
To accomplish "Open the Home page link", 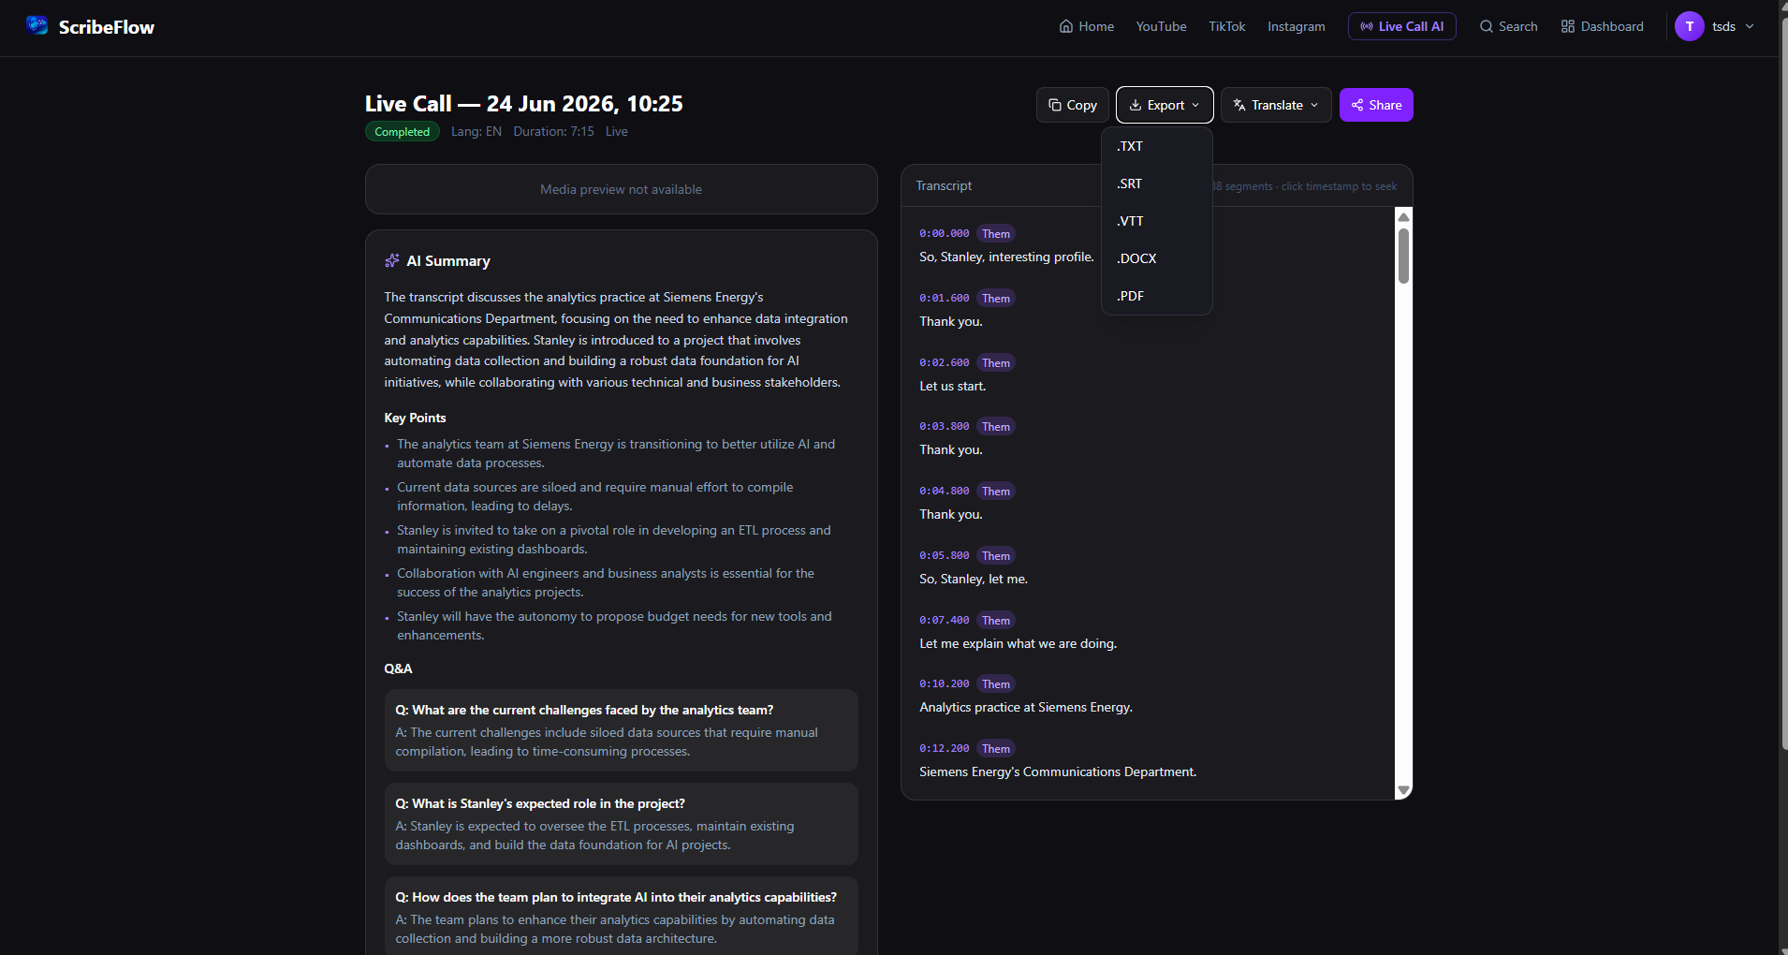I will click(x=1086, y=26).
